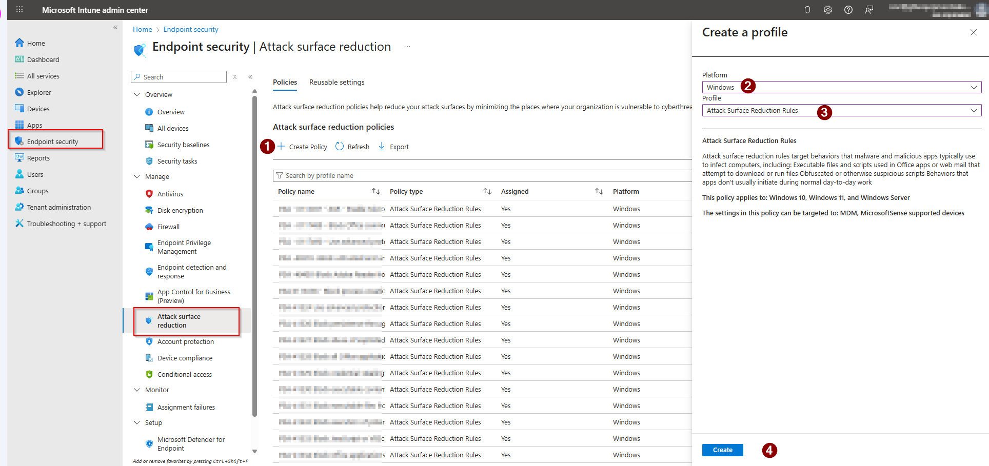Click the Antivirus shield icon
This screenshot has width=989, height=466.
pos(149,194)
